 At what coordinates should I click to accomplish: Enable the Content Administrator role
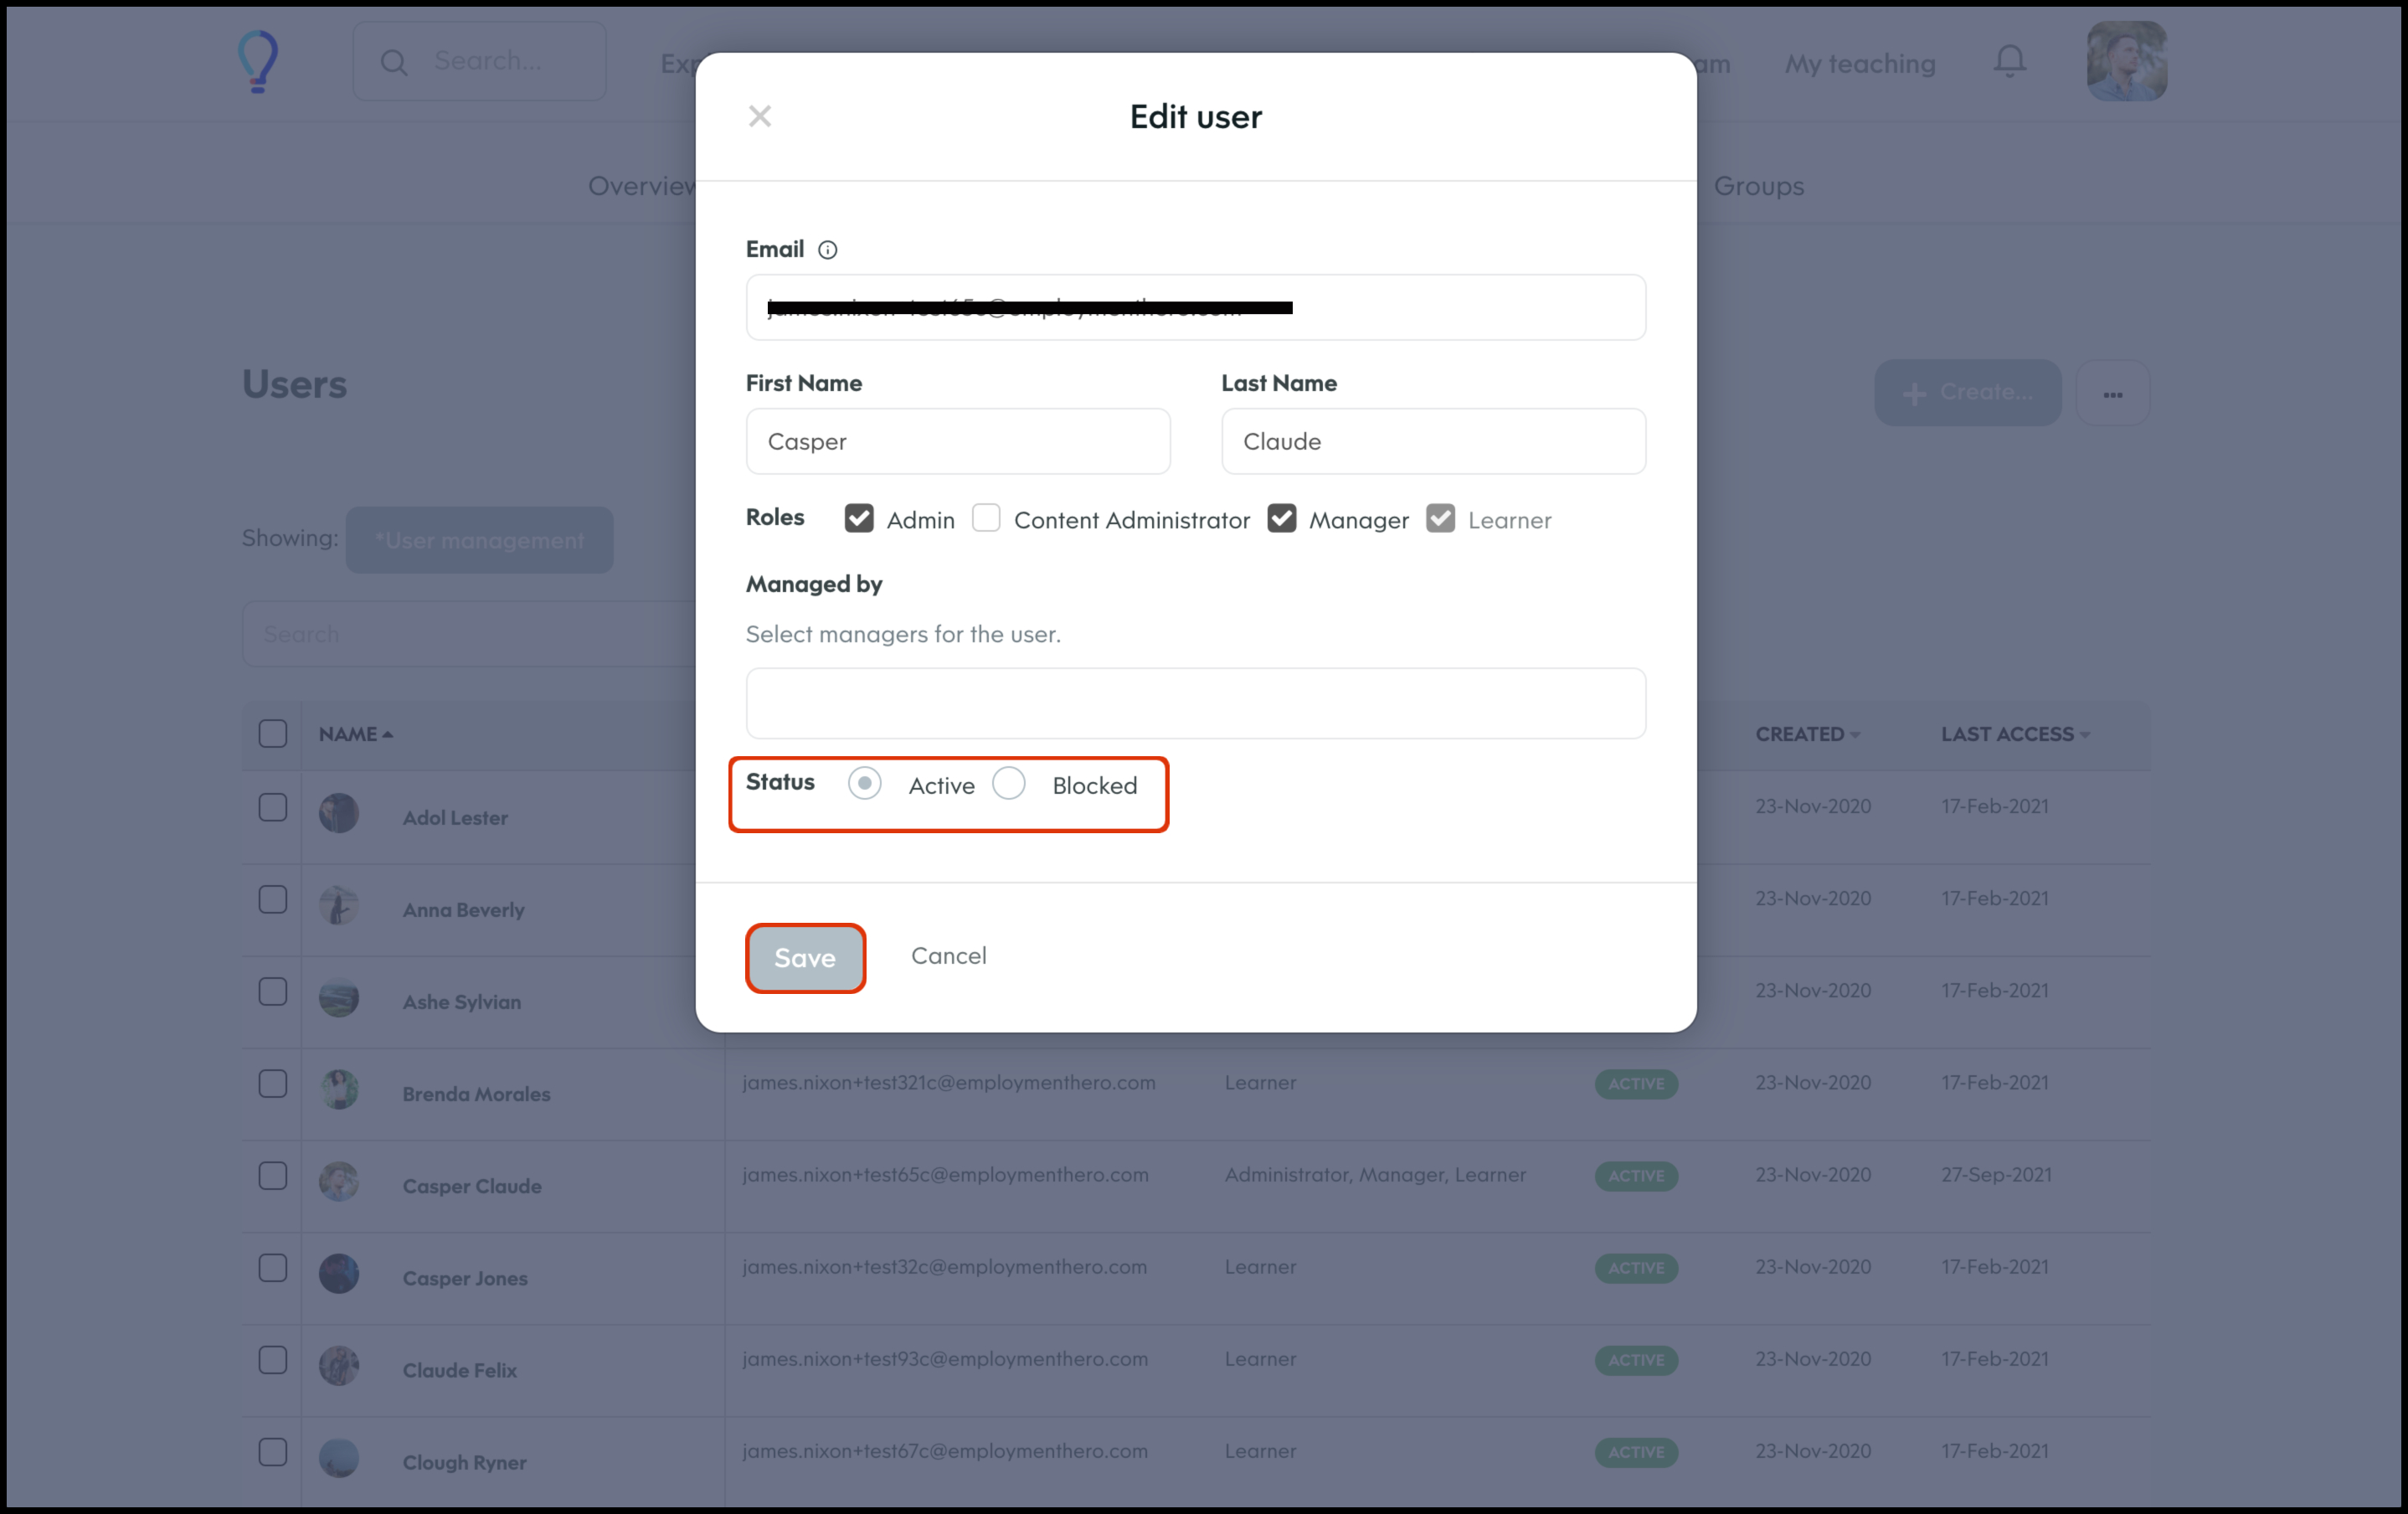coord(986,518)
